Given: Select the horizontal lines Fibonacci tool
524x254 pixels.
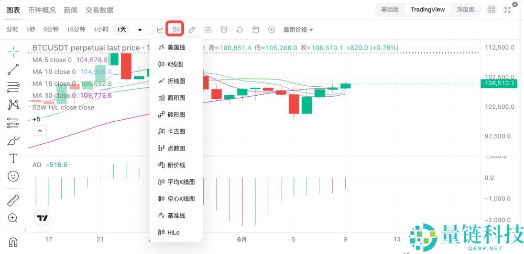Looking at the screenshot, I should tap(14, 87).
